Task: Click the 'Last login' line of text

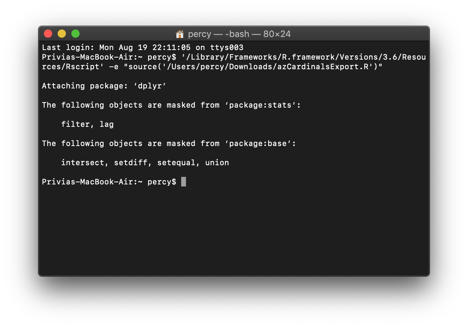Action: point(142,48)
